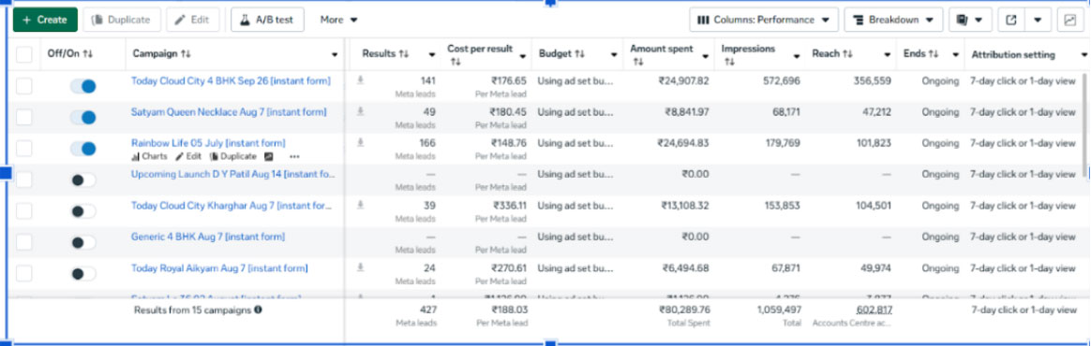Turn off Satyam Queen Necklace campaign
Image resolution: width=1091 pixels, height=346 pixels.
click(82, 118)
